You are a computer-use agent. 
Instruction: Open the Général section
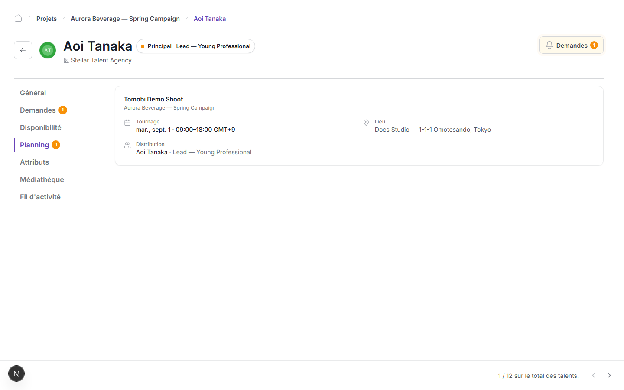pos(33,93)
